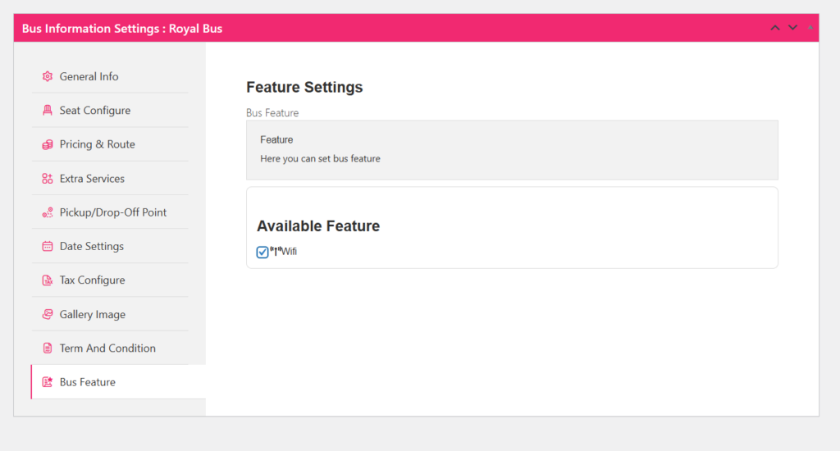Go to the Date Settings tab label
Image resolution: width=840 pixels, height=451 pixels.
pos(92,246)
